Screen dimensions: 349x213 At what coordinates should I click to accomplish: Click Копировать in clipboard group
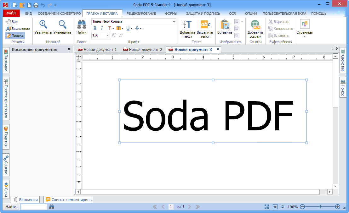[281, 28]
